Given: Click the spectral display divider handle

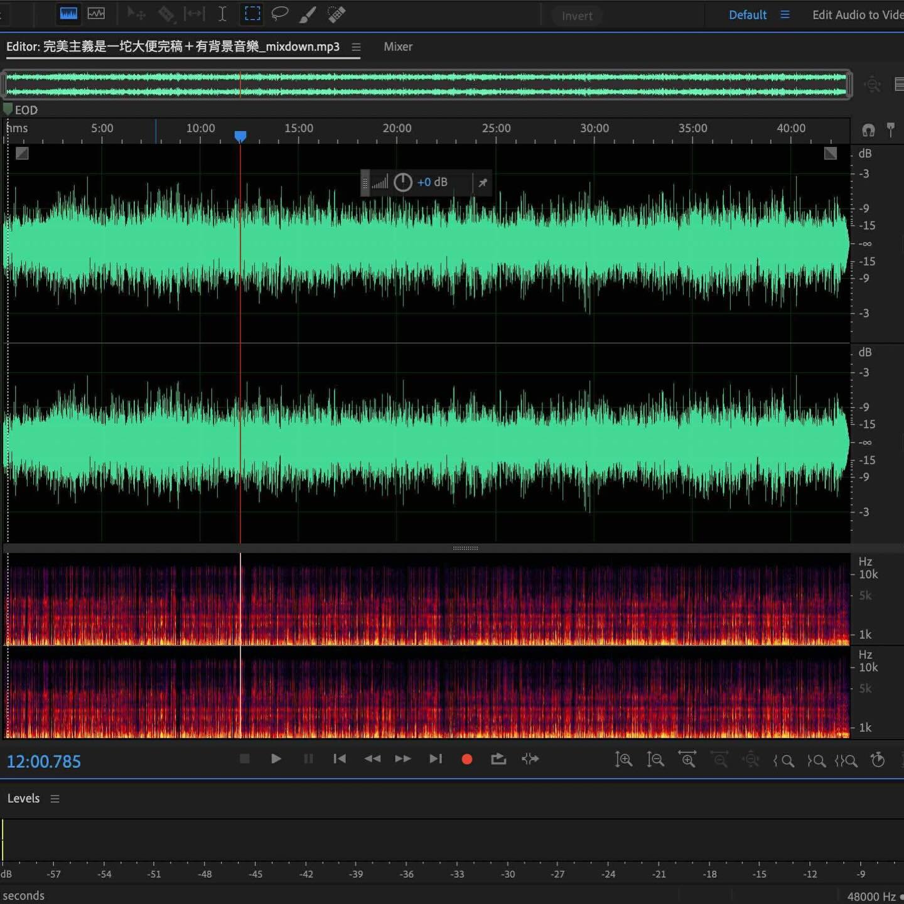Looking at the screenshot, I should coord(465,548).
